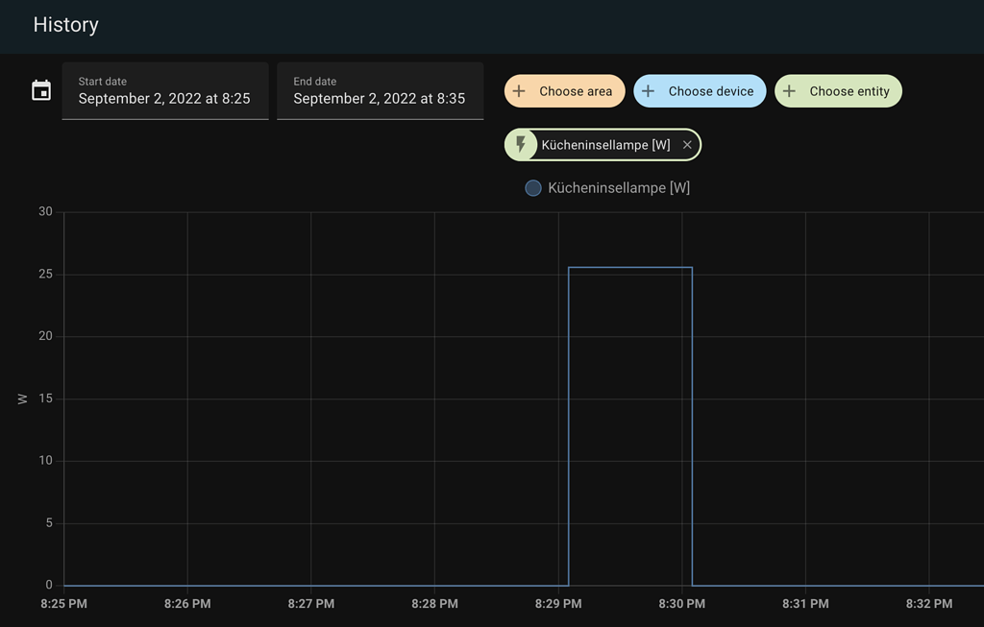Toggle Kücheninsellampe [W] legend series visibility
984x627 pixels.
click(x=607, y=187)
